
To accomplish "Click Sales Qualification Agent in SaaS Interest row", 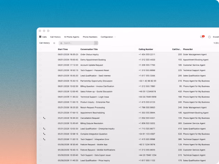I will [x=194, y=76].
